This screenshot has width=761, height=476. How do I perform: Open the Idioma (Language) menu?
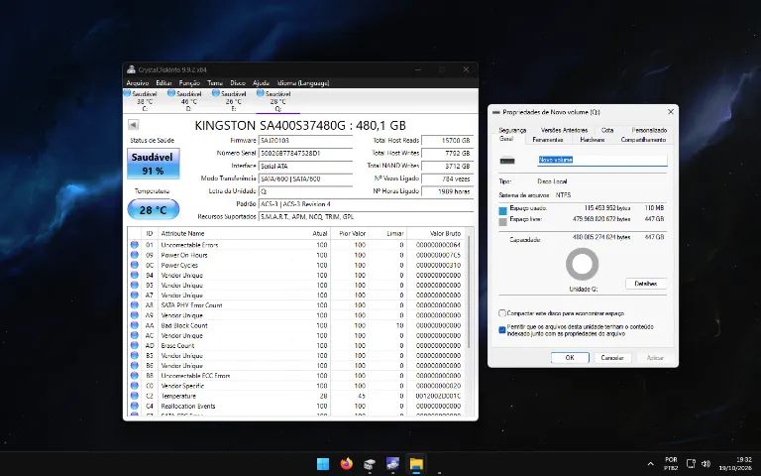(x=303, y=83)
